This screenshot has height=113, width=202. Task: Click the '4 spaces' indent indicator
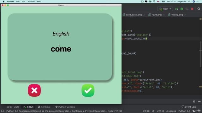click(171, 111)
